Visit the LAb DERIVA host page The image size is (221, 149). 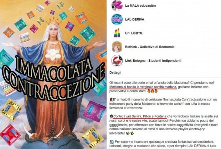[x=135, y=20]
